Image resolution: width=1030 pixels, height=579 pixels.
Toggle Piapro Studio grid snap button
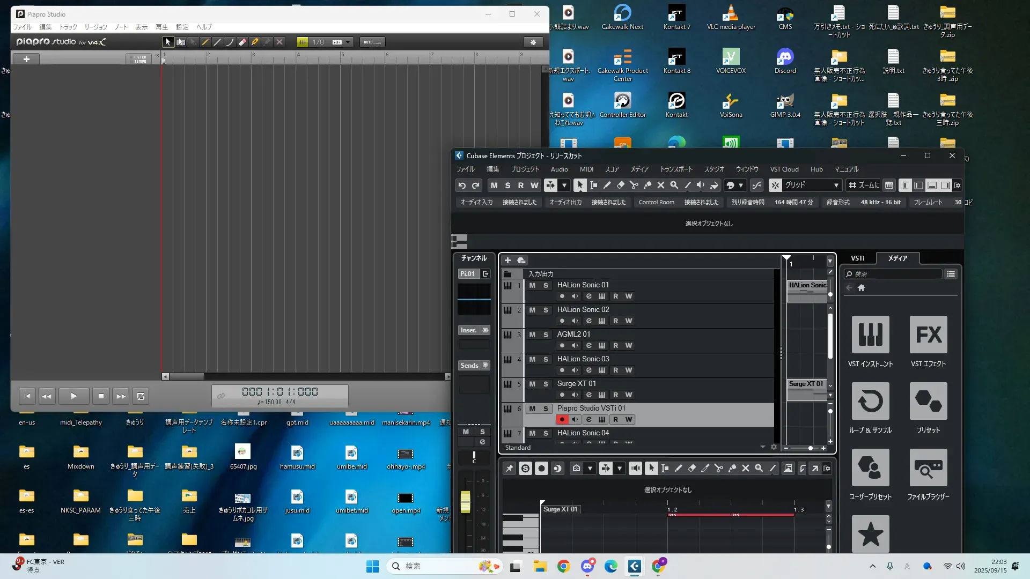303,42
